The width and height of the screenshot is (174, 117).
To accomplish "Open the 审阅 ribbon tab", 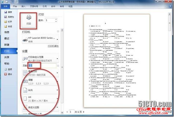I will tap(62, 6).
